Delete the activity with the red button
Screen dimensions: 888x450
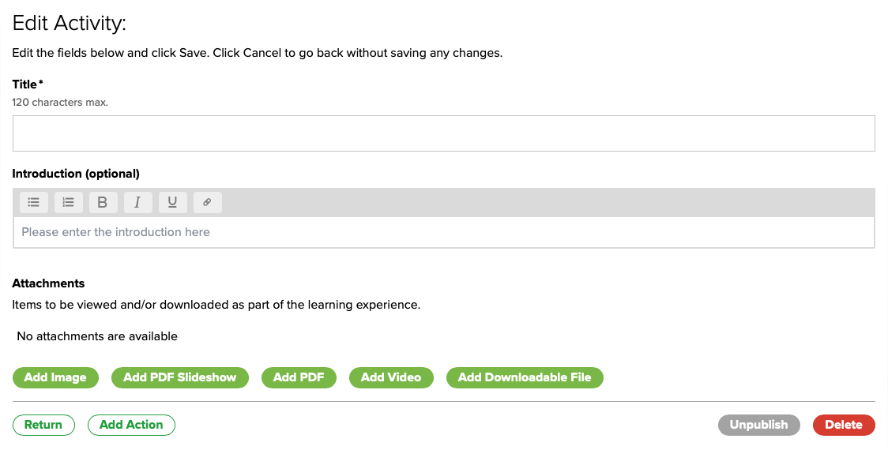[844, 425]
